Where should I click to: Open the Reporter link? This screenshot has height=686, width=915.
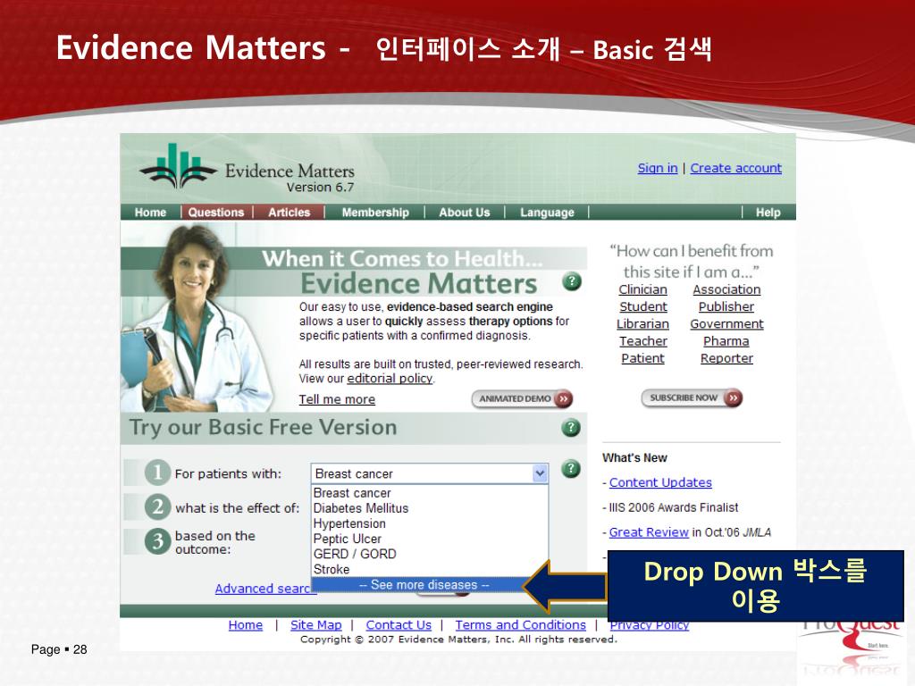tap(726, 358)
